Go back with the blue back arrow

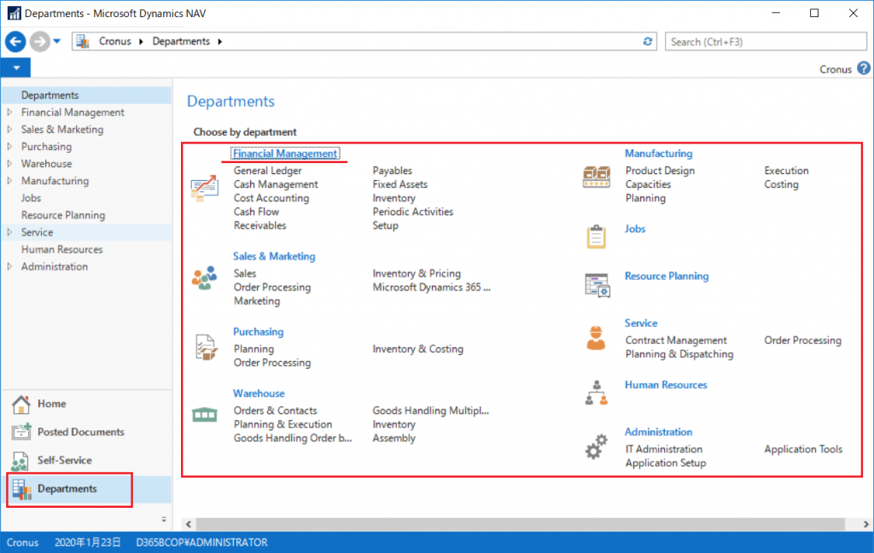tap(15, 41)
